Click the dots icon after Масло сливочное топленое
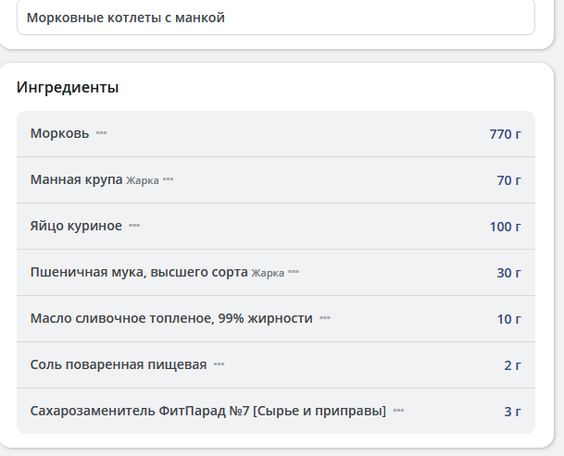The image size is (564, 456). (325, 318)
